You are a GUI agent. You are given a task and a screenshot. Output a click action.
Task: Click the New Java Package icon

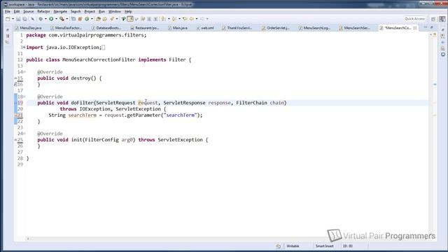pos(80,19)
